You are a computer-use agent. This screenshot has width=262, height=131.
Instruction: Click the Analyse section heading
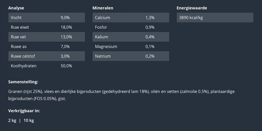tap(16, 8)
